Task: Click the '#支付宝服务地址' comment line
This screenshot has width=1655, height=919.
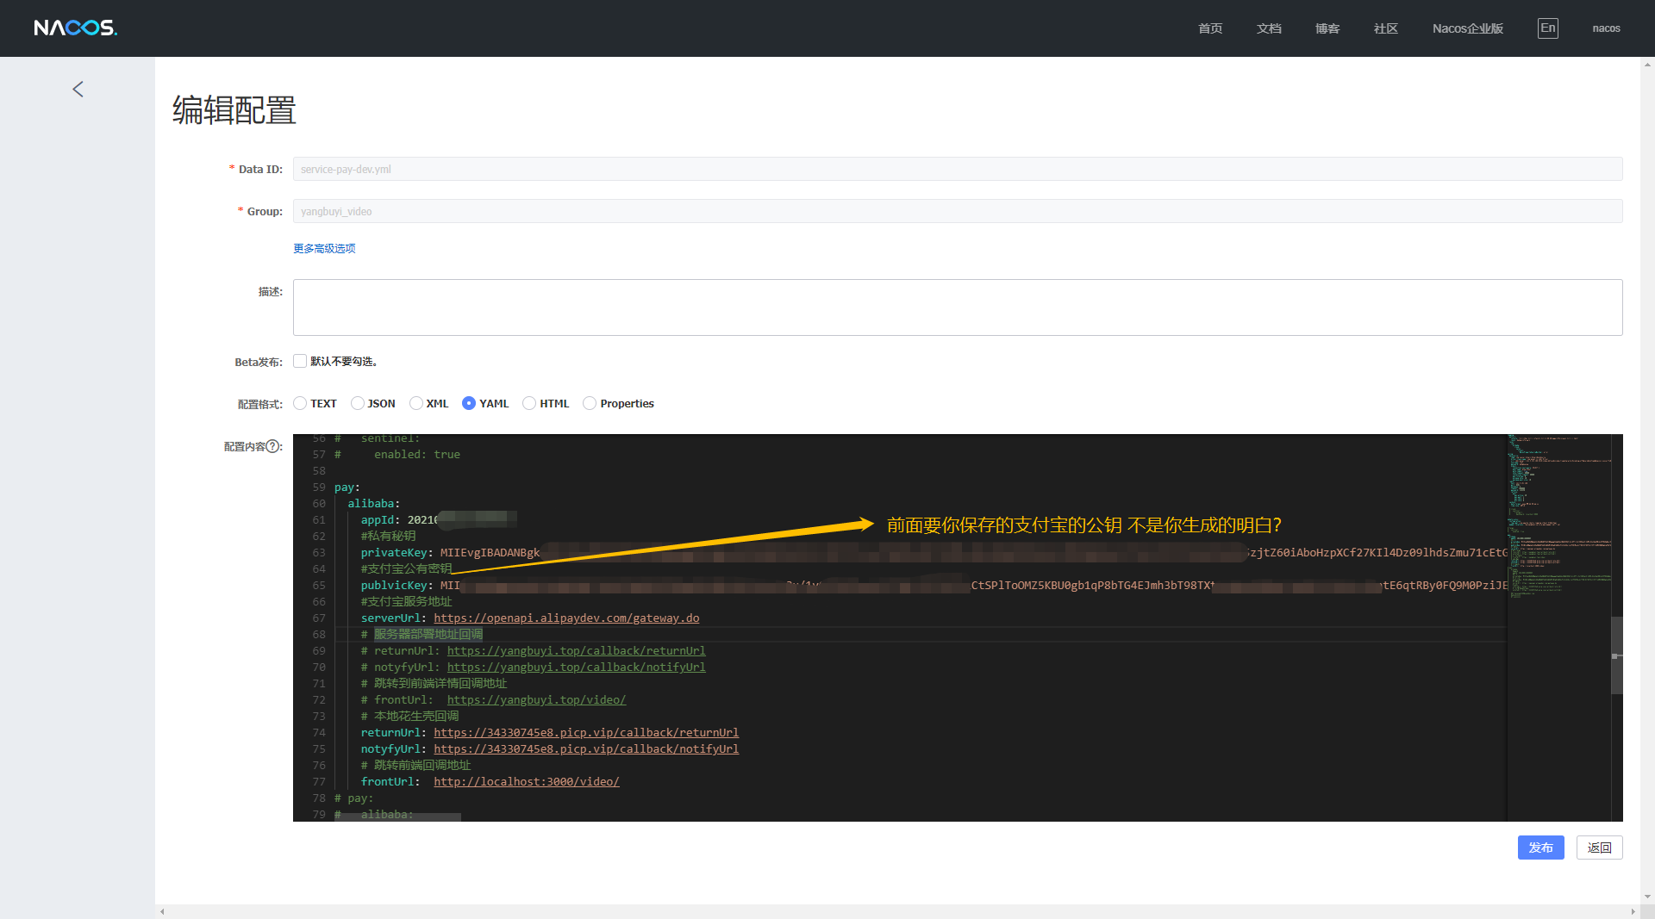Action: 406,601
